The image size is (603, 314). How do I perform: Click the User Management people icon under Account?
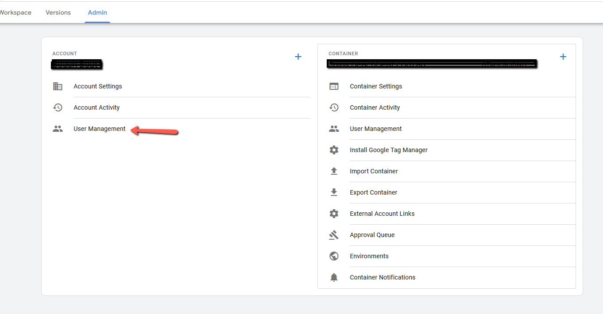[58, 129]
